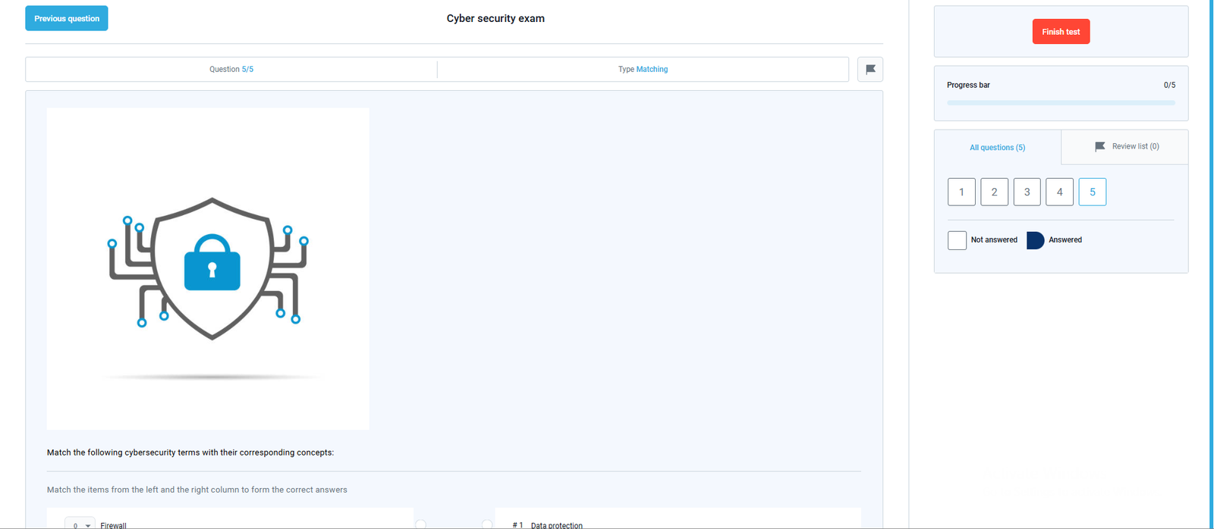Click the Not answered legend box

tap(957, 240)
